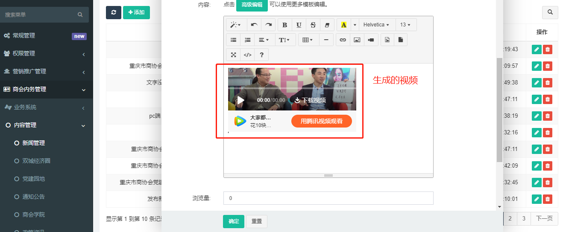Insert a horizontal rule line
563x232 pixels.
pyautogui.click(x=326, y=40)
